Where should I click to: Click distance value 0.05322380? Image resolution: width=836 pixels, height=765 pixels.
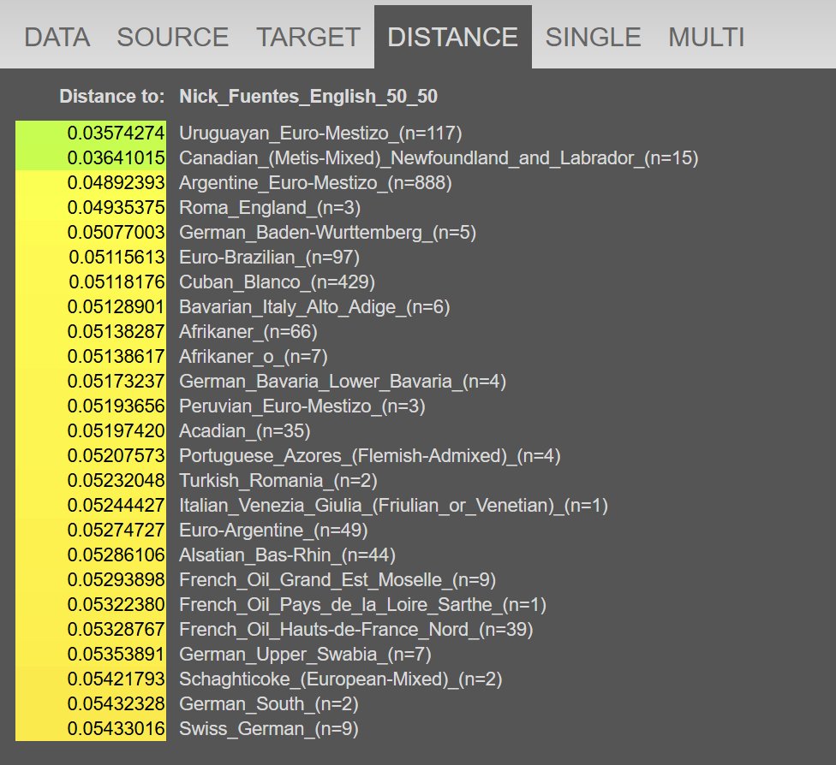(116, 605)
